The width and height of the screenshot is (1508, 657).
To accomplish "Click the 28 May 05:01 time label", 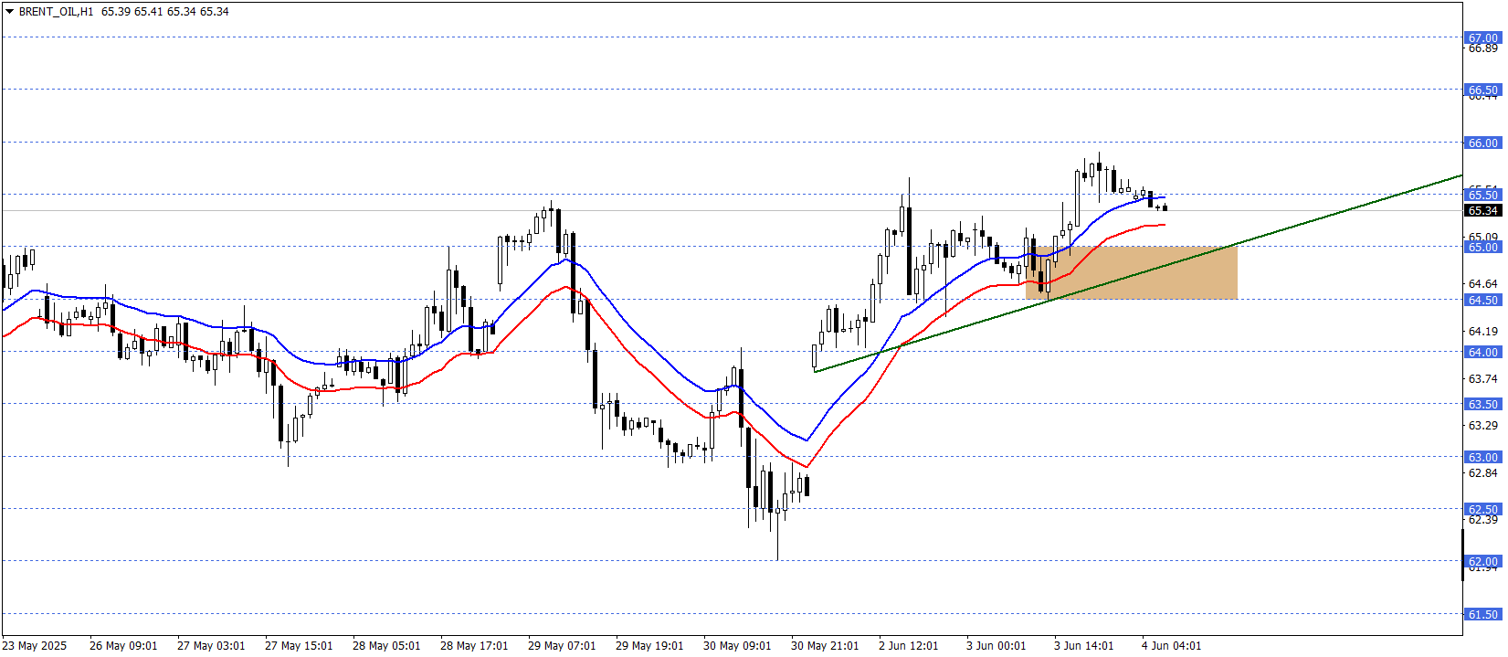I will pos(386,646).
